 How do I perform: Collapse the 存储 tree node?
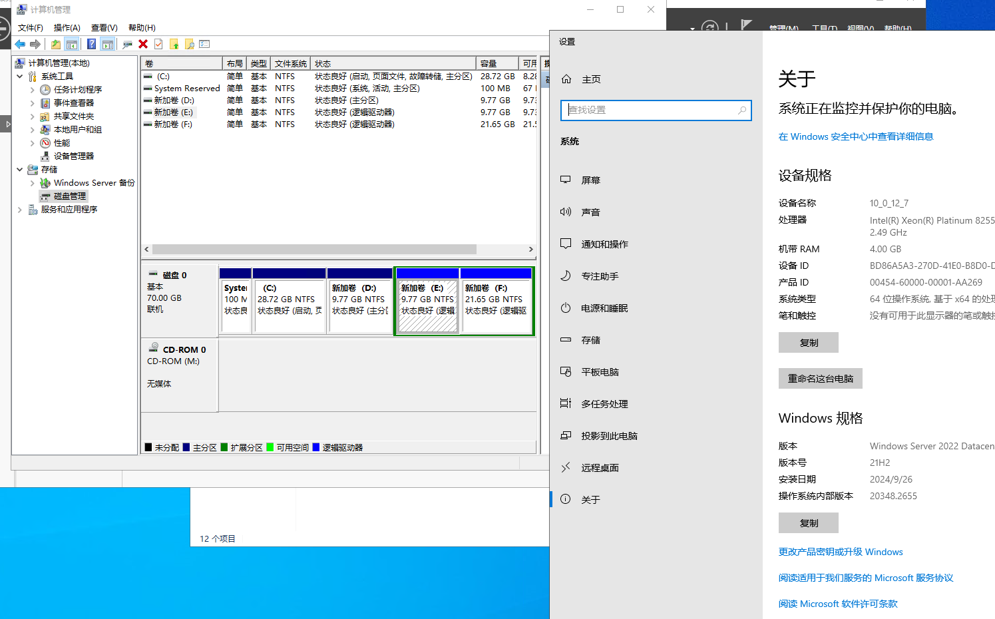(20, 170)
